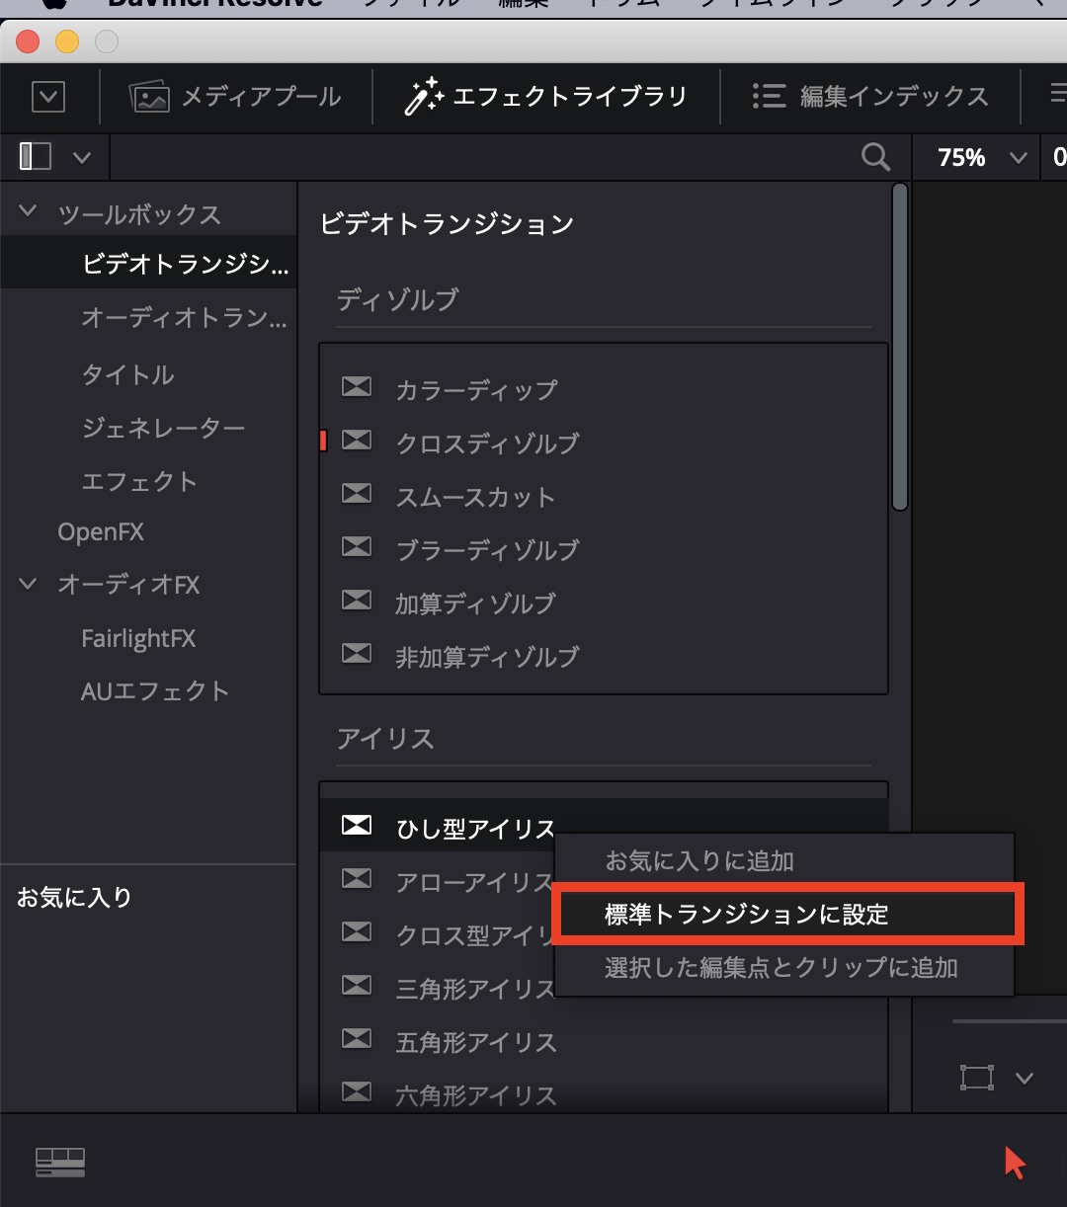The image size is (1067, 1207).
Task: Click the アローアイリス transition icon
Action: click(x=357, y=878)
